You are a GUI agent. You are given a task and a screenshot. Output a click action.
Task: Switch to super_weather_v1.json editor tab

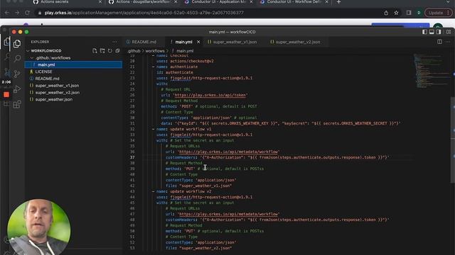point(235,42)
